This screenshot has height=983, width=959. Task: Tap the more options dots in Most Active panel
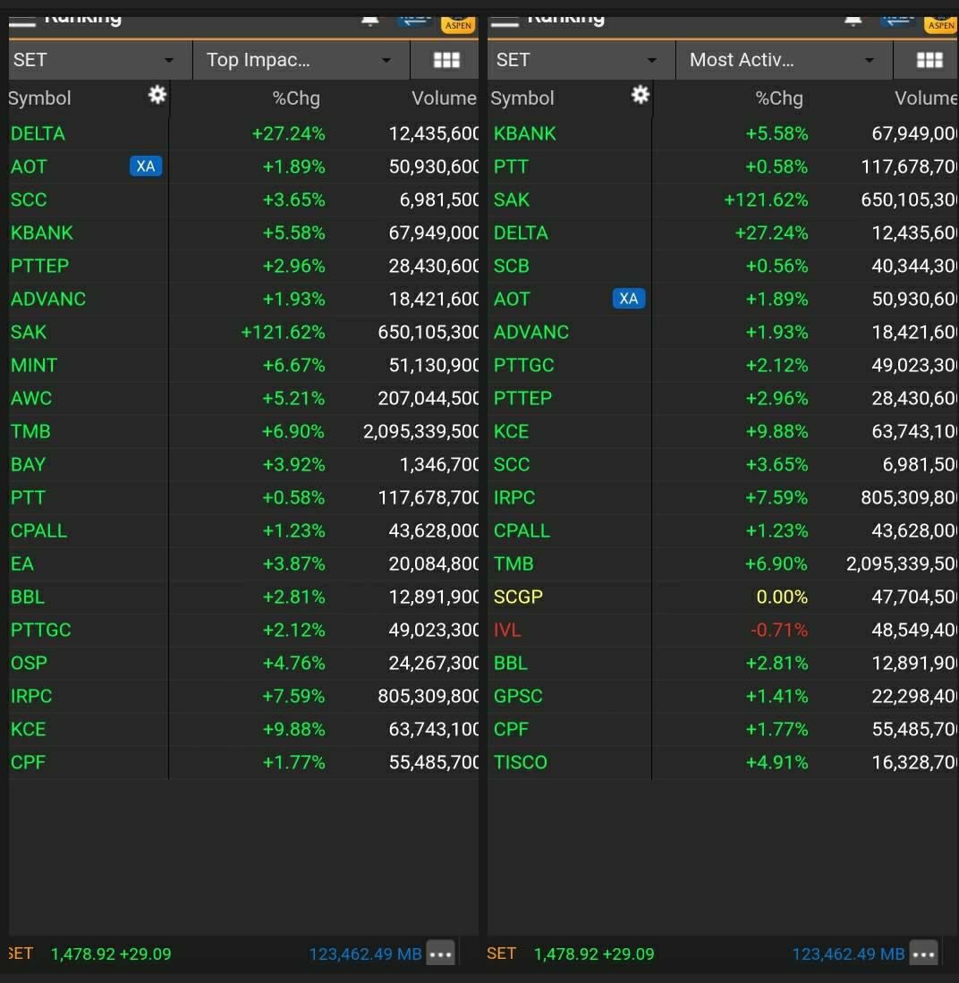923,953
